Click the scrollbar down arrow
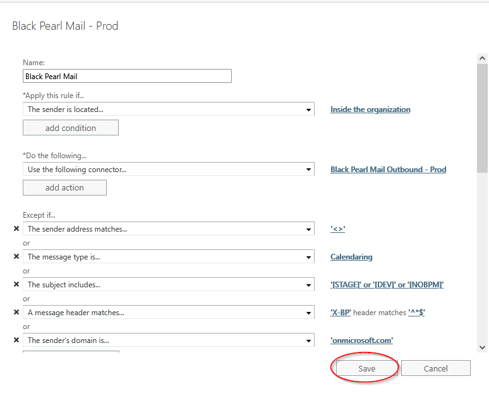 click(x=482, y=347)
